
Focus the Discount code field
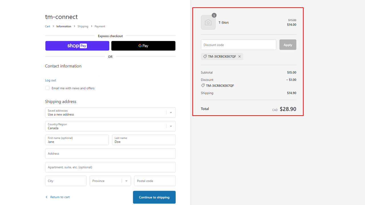(239, 45)
